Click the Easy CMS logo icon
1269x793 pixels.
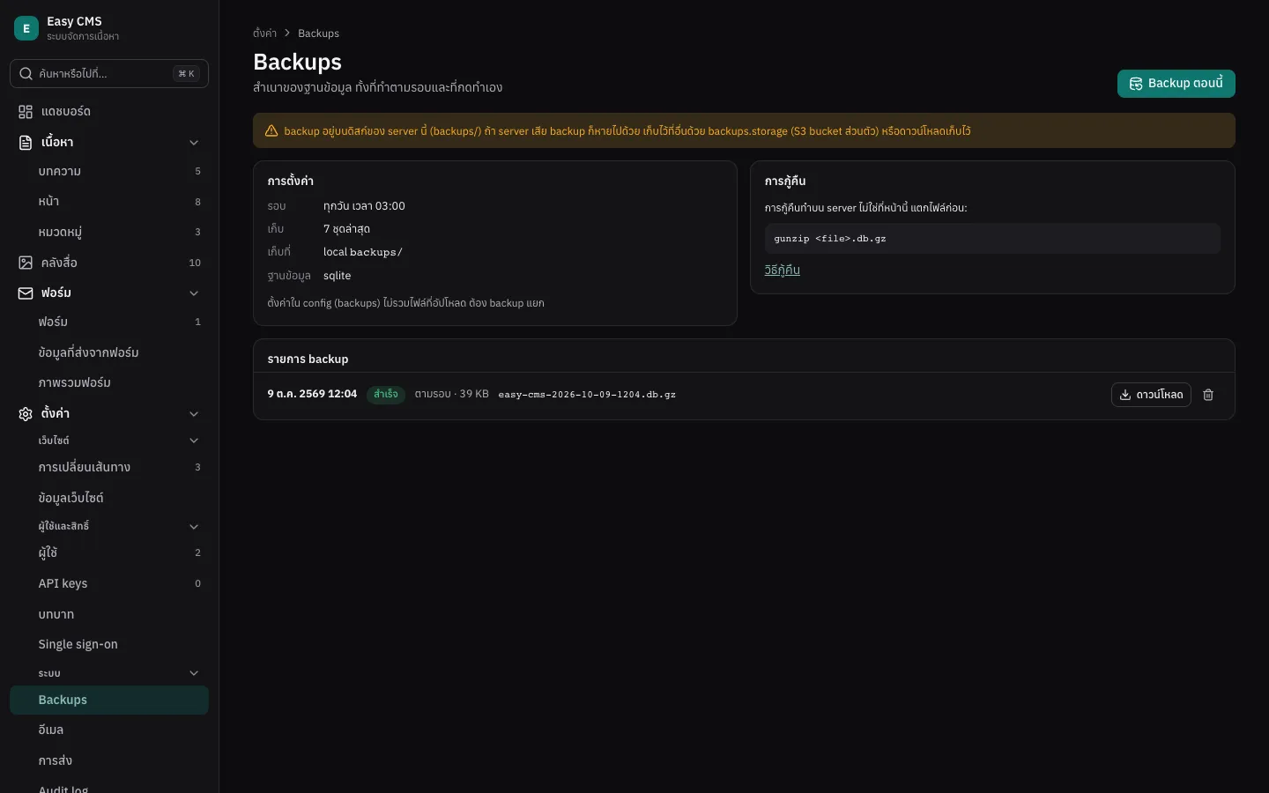[x=26, y=28]
